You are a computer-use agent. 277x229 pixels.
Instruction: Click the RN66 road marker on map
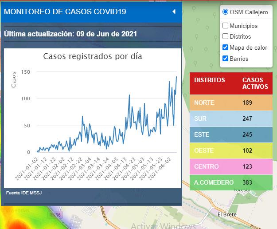click(56, 214)
